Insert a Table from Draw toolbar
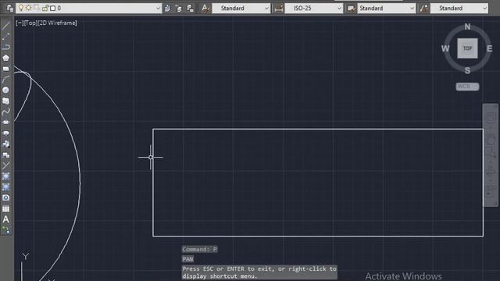500x281 pixels. click(x=5, y=208)
